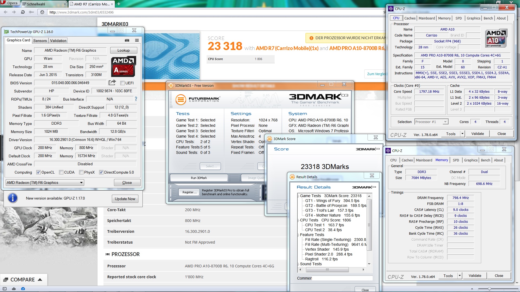Click the GPU-Z screenshot camera icon

127,40
